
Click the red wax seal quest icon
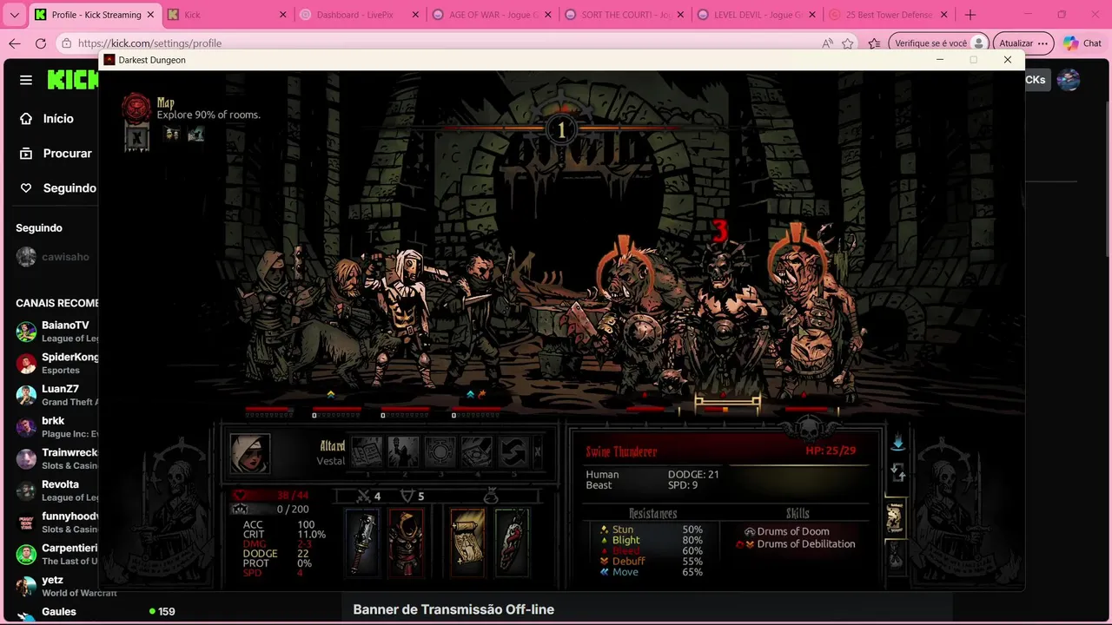coord(136,107)
